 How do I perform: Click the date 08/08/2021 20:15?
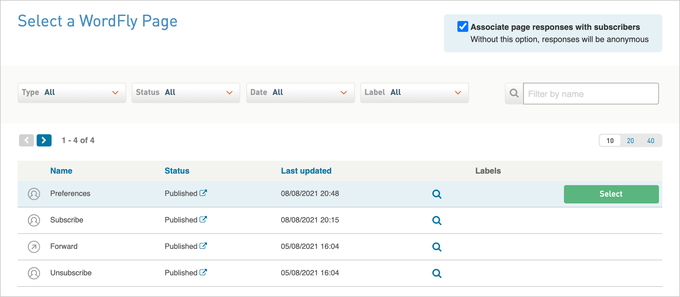point(310,220)
